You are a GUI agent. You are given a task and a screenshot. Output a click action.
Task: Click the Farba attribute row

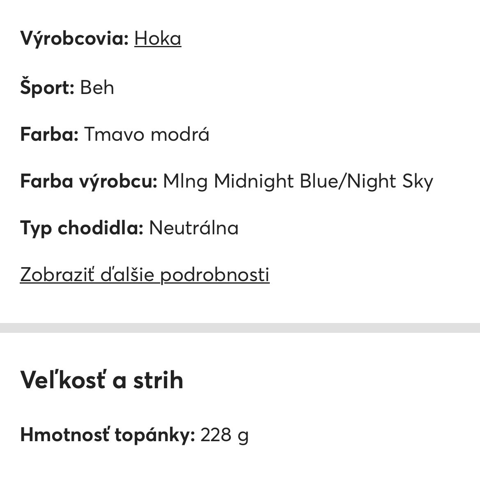[x=115, y=134]
